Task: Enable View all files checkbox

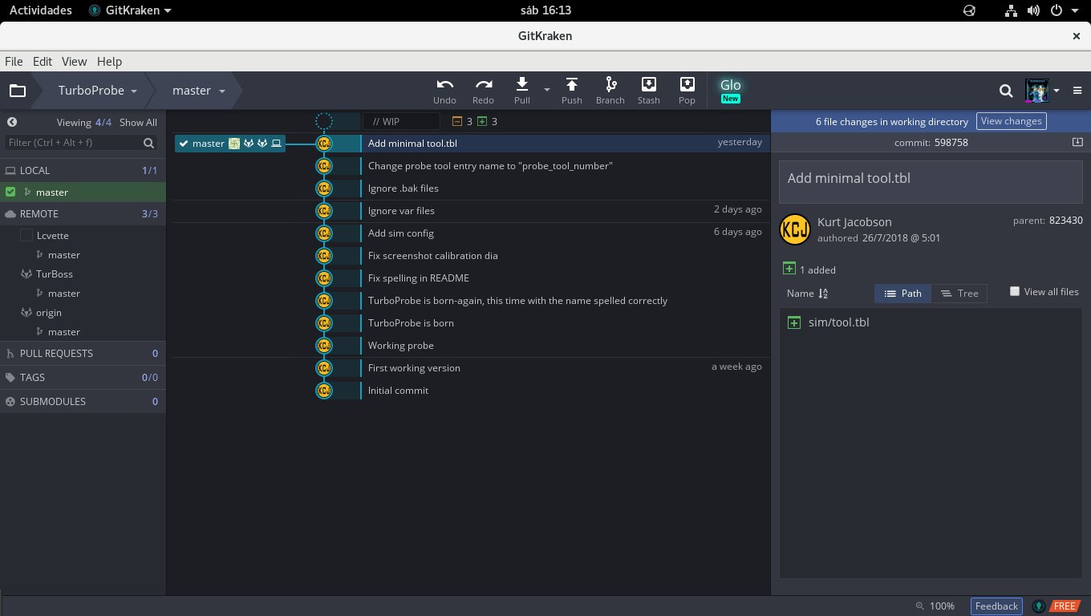Action: (1015, 291)
